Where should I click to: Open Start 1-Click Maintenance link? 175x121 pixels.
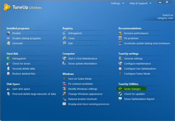coord(82,58)
